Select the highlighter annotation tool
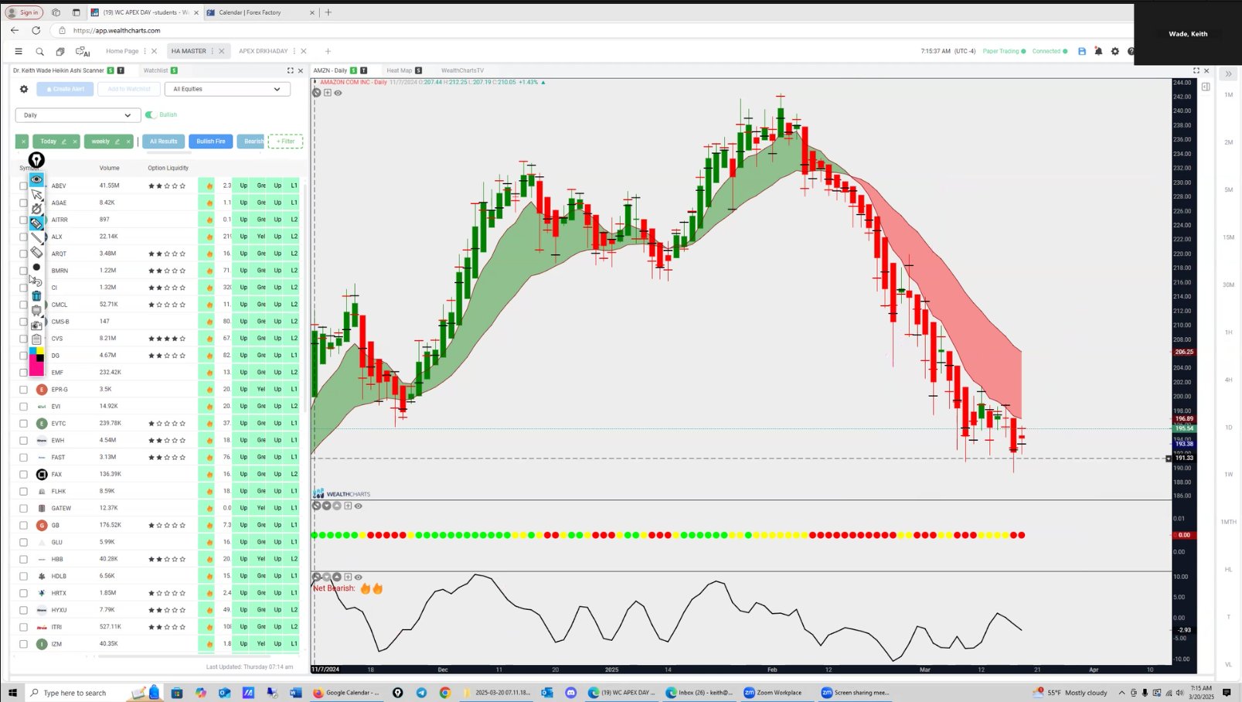 (36, 223)
